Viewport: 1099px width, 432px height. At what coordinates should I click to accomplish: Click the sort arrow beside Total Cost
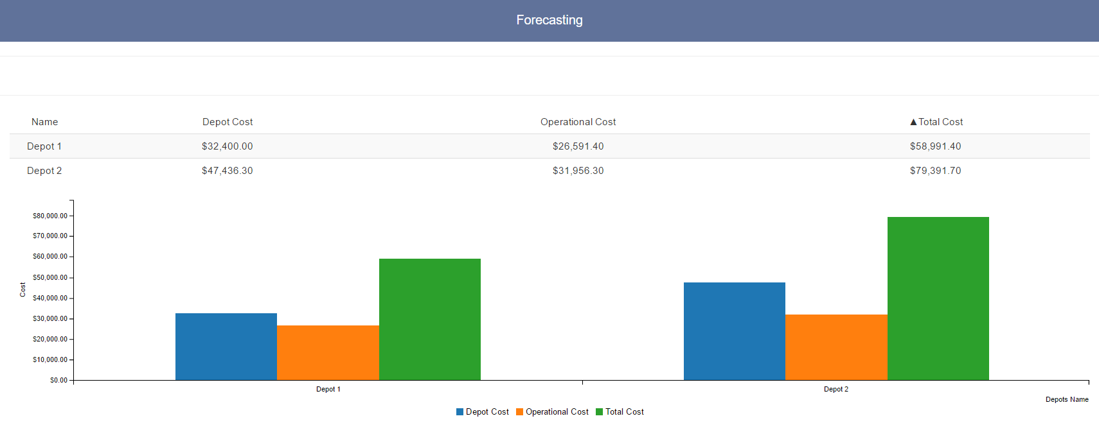click(913, 122)
